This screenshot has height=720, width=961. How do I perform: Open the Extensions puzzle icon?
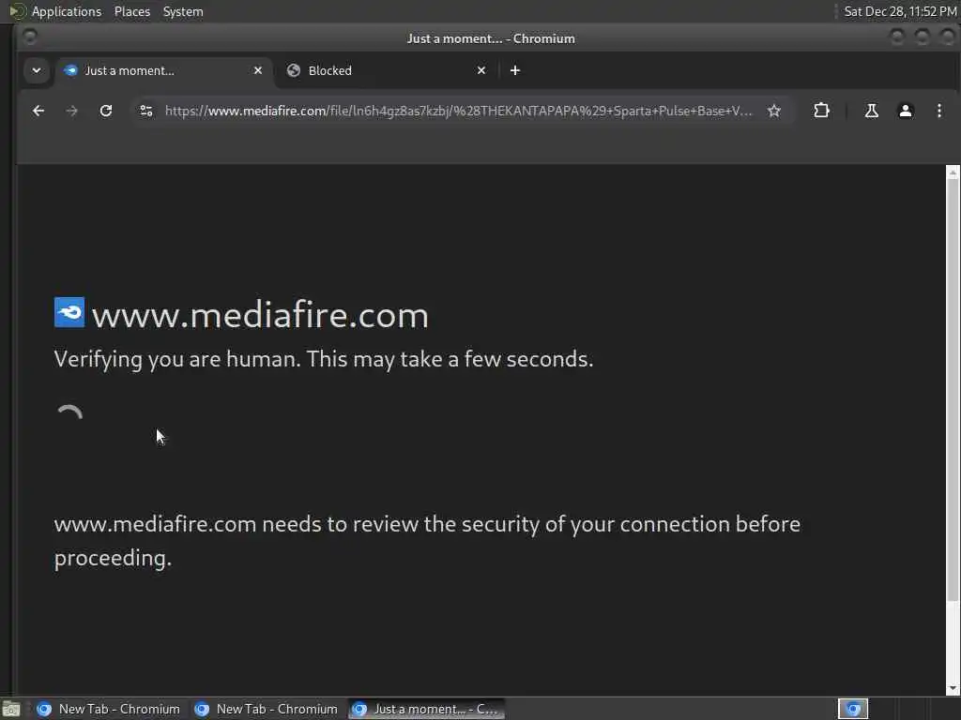click(821, 111)
